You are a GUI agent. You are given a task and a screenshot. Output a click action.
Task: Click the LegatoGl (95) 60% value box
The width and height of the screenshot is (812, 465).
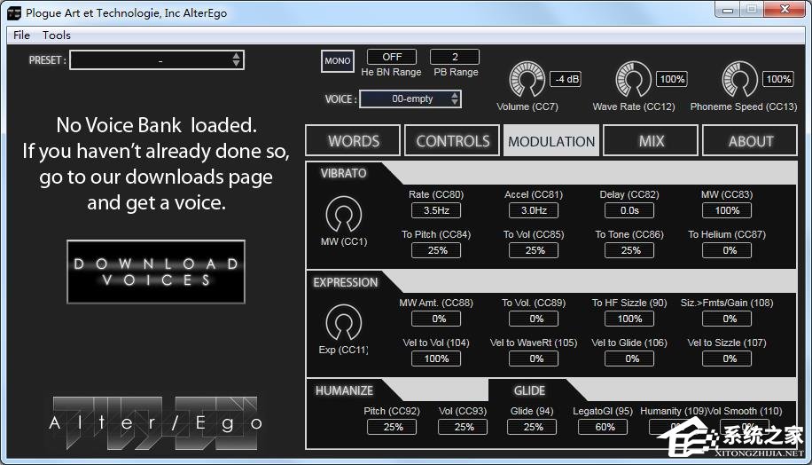(605, 427)
